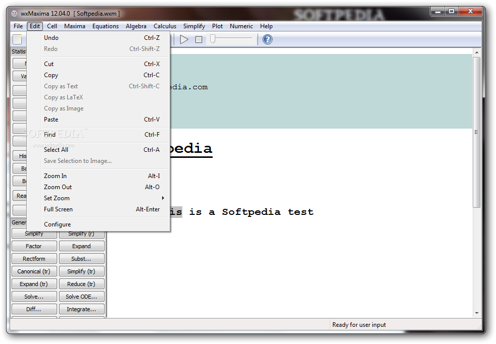Open the Calculus menu
This screenshot has height=344, width=496.
click(165, 26)
